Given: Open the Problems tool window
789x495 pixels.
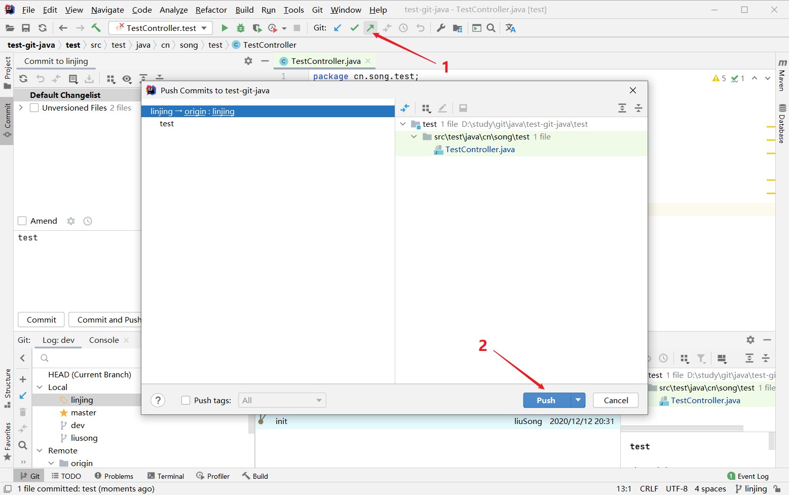Looking at the screenshot, I should click(114, 476).
